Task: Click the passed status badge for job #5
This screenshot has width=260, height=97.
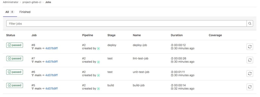Action: coord(14,85)
